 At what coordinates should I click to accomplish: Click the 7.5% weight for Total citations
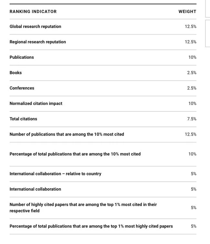click(x=192, y=119)
